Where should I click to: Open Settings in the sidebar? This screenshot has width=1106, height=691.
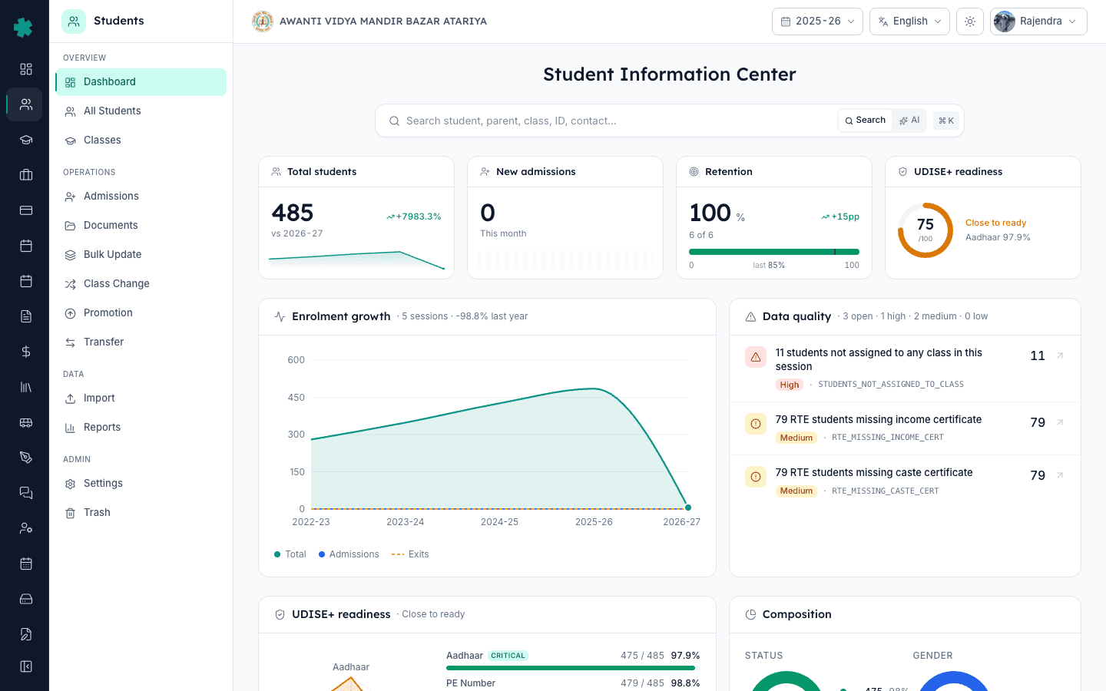point(141,484)
